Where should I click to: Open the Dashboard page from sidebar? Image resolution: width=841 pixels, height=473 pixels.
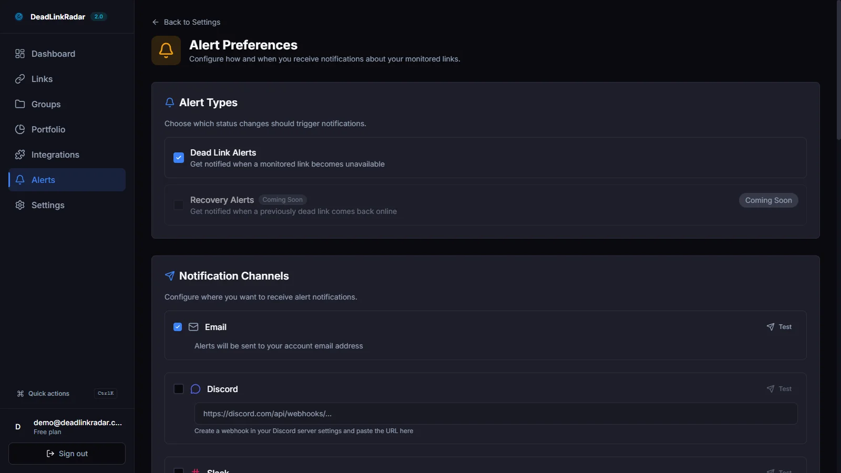[53, 54]
